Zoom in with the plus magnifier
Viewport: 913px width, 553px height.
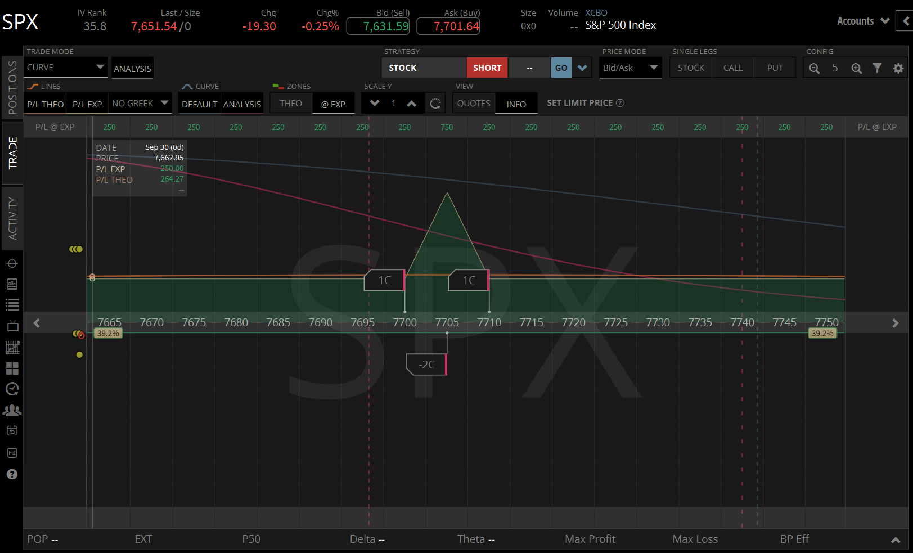pos(856,68)
